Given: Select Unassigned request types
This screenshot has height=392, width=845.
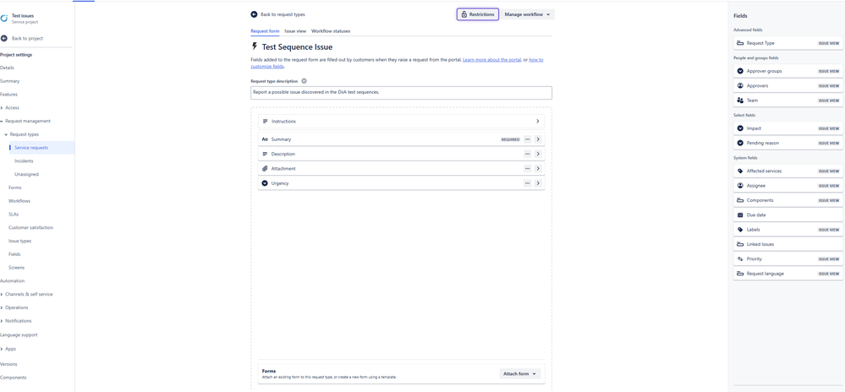Looking at the screenshot, I should tap(26, 175).
